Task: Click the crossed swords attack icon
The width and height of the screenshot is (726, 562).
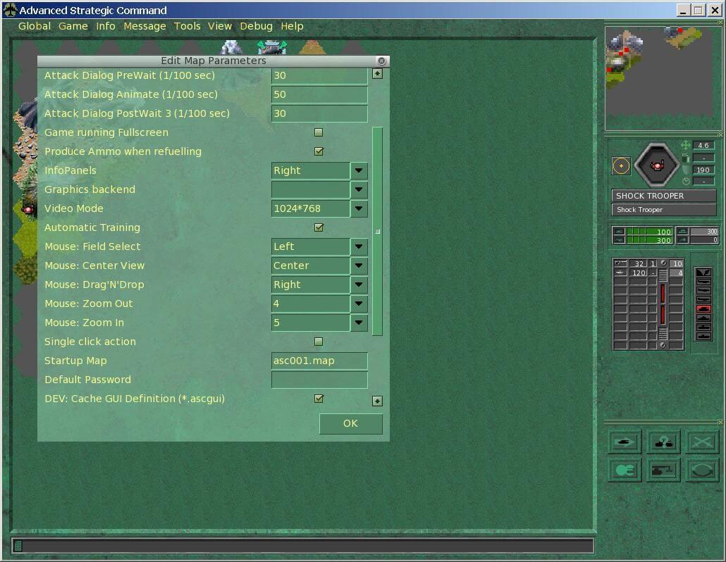Action: coord(702,442)
